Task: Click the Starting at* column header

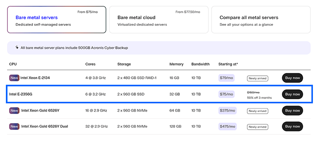Action: pyautogui.click(x=228, y=64)
